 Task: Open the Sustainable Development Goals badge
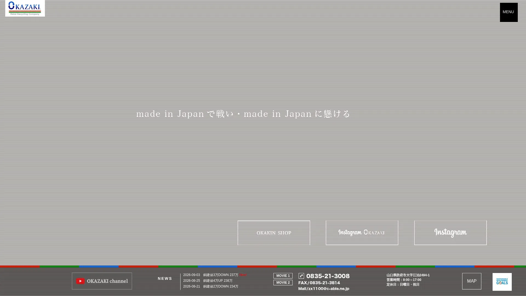[x=502, y=282]
